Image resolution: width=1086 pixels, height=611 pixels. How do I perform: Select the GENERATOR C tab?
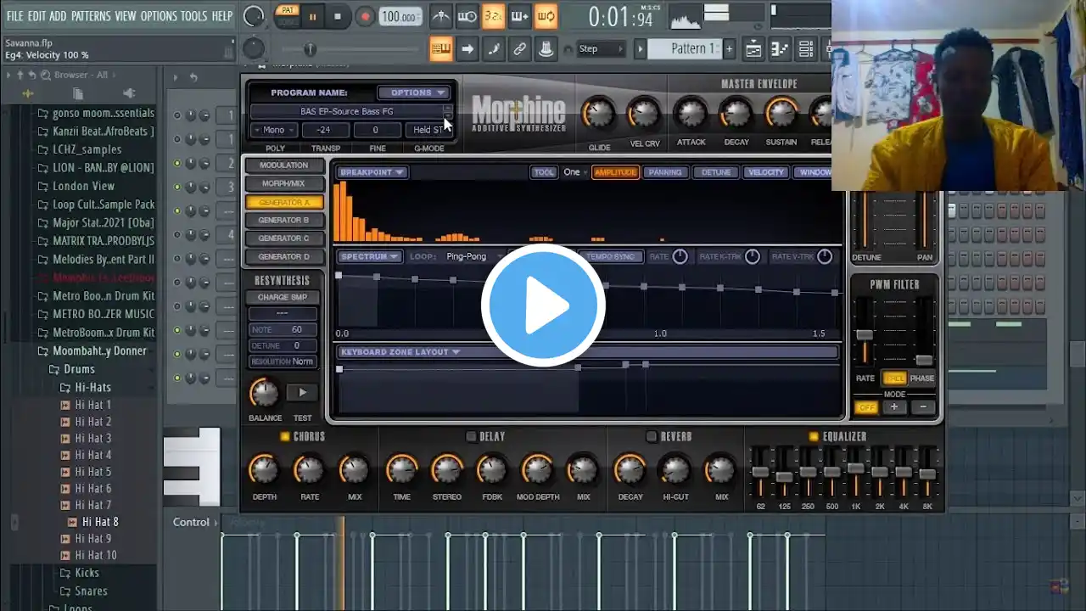[284, 238]
